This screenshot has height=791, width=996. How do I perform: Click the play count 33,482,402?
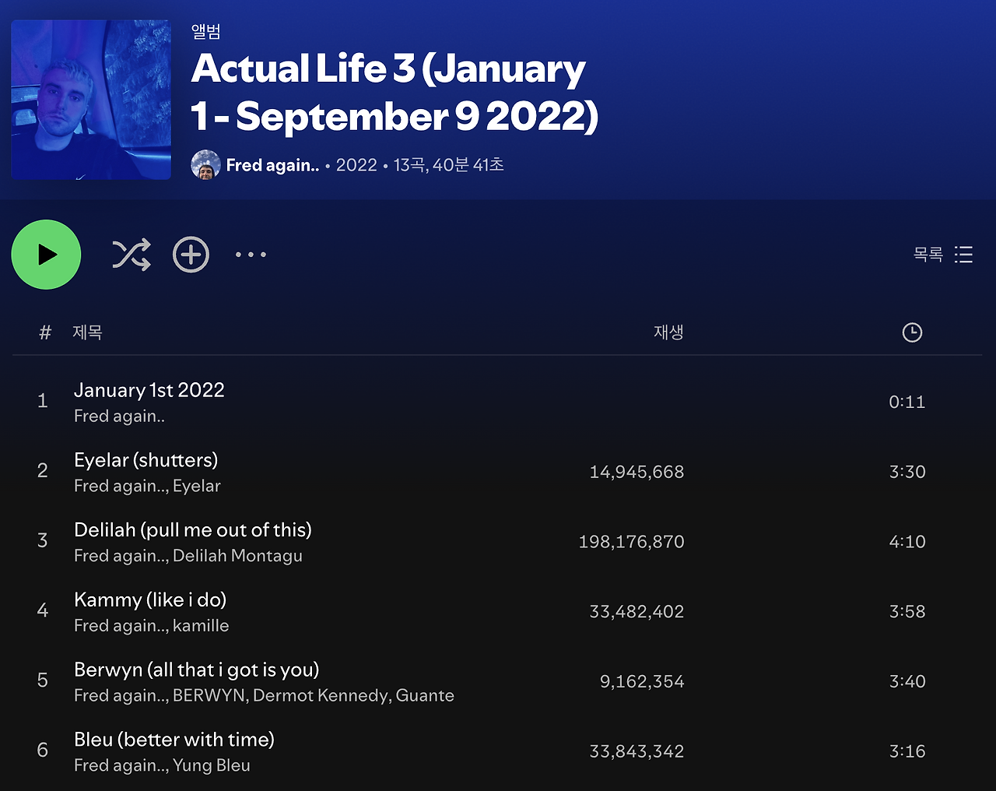(x=637, y=612)
